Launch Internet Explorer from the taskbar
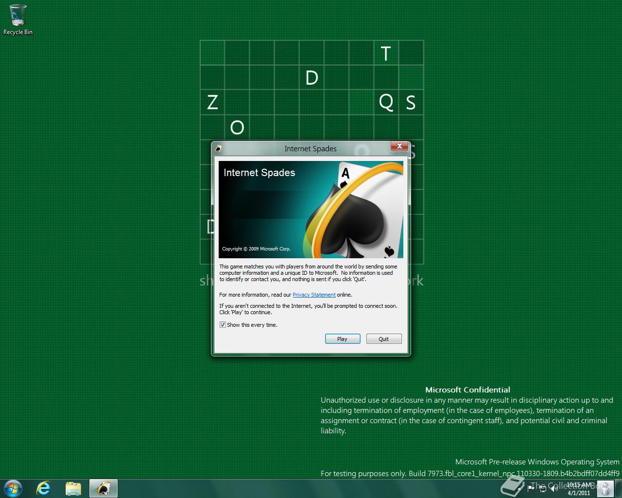 pyautogui.click(x=44, y=488)
